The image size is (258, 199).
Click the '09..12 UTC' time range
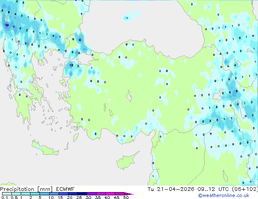(213, 189)
